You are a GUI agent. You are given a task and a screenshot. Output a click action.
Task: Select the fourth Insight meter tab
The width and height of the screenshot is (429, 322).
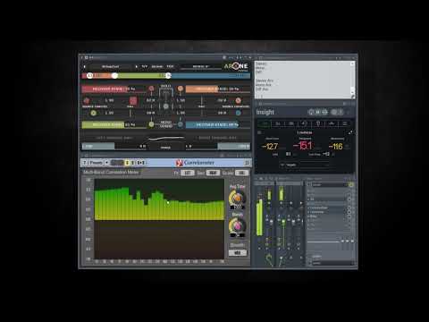305,123
